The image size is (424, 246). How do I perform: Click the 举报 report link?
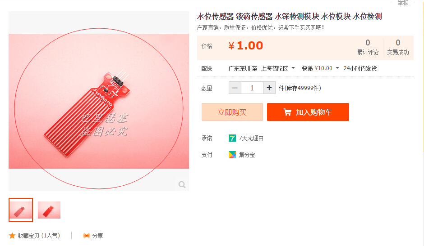tap(403, 3)
